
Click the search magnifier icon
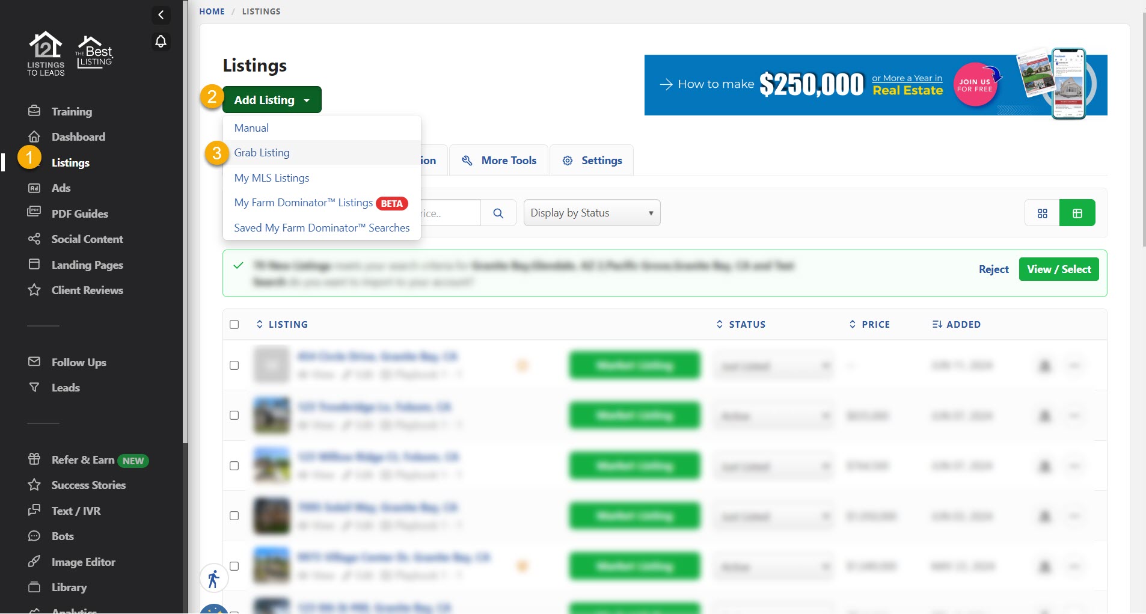pyautogui.click(x=498, y=213)
